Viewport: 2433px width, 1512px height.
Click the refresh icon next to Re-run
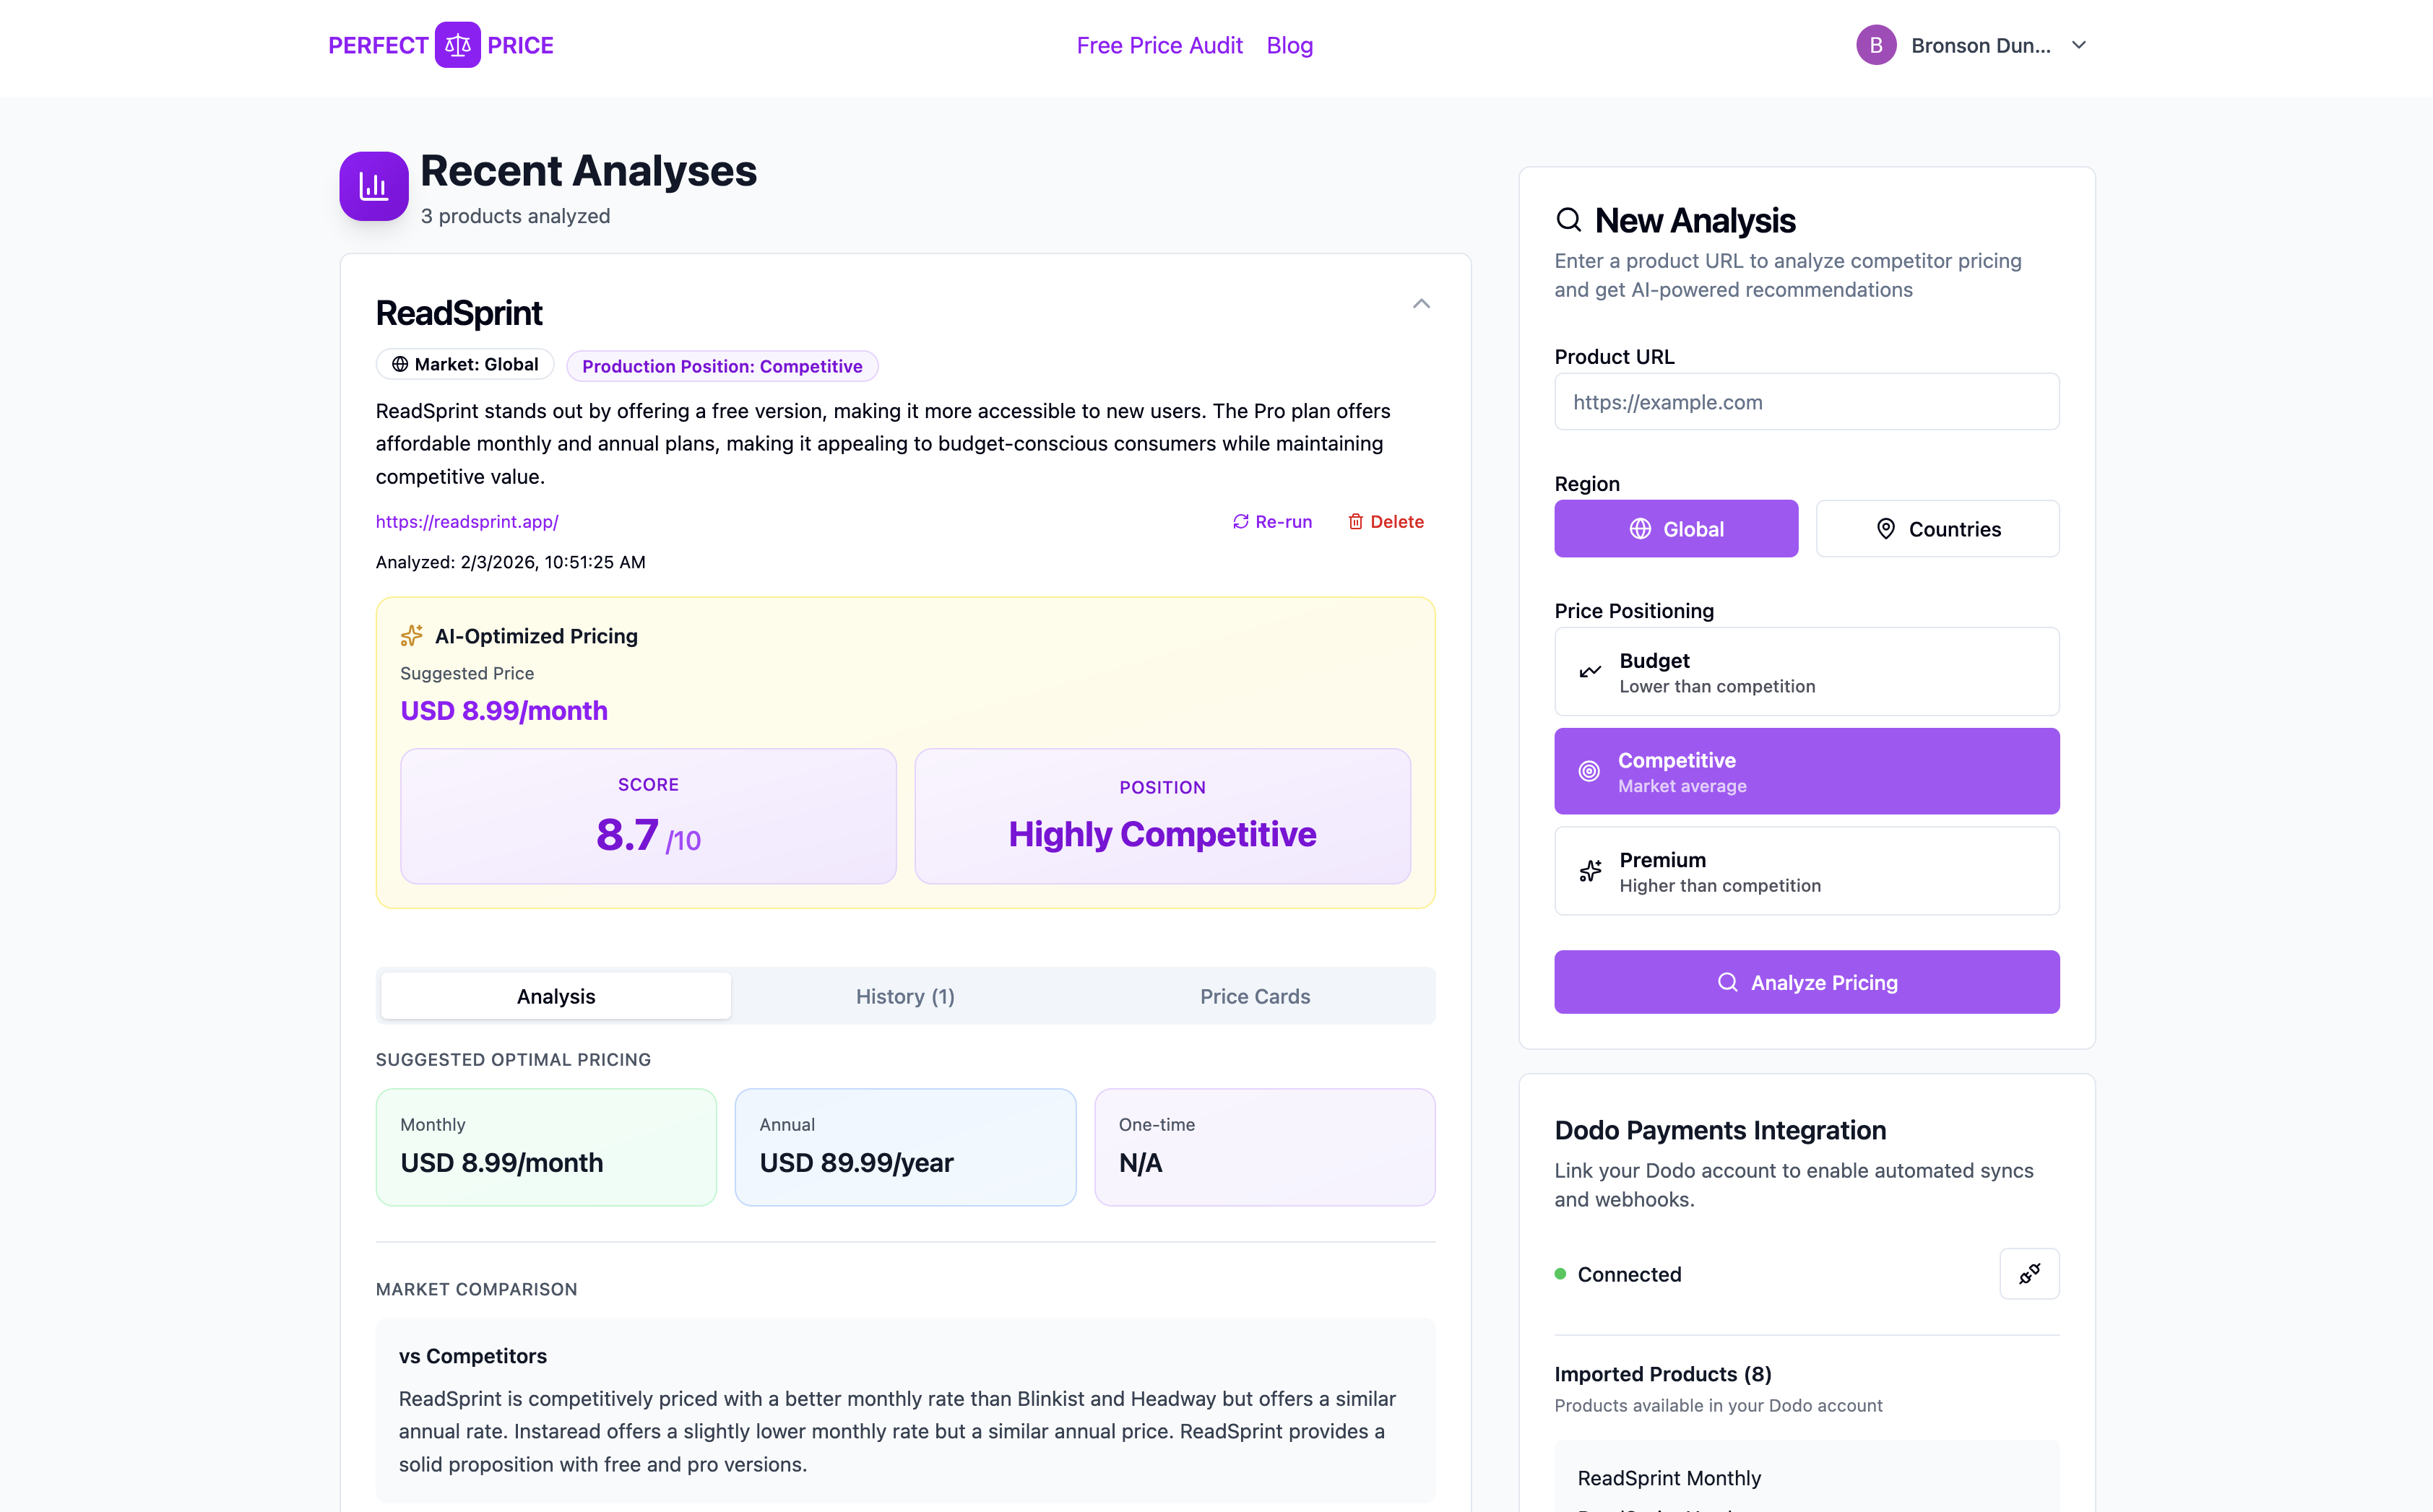click(x=1240, y=521)
